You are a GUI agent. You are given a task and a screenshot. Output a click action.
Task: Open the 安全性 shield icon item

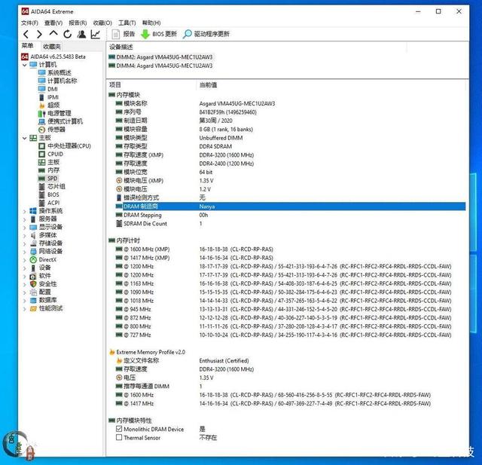point(33,284)
